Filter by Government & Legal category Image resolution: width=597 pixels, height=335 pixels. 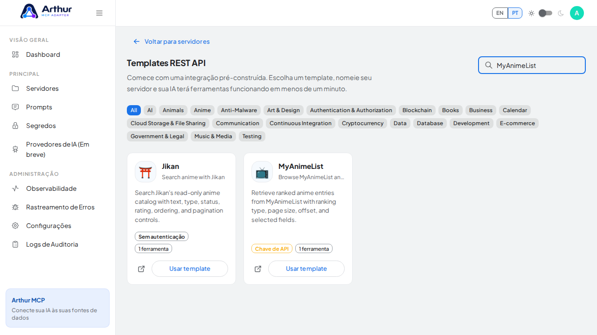click(x=157, y=136)
